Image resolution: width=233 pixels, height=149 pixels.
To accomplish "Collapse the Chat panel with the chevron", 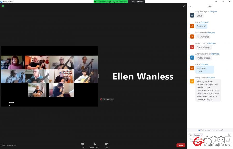I will pos(191,7).
